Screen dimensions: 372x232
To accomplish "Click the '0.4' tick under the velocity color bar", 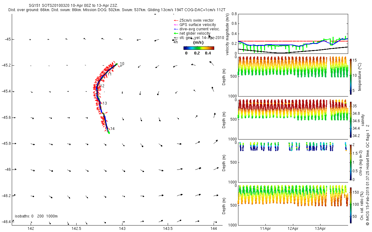I will coord(209,53).
